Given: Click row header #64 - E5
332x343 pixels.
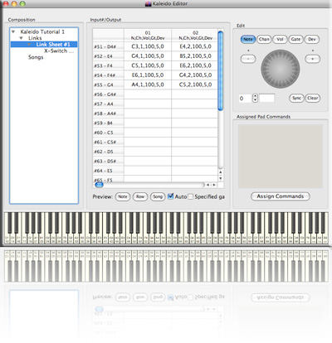Looking at the screenshot, I should [x=108, y=171].
